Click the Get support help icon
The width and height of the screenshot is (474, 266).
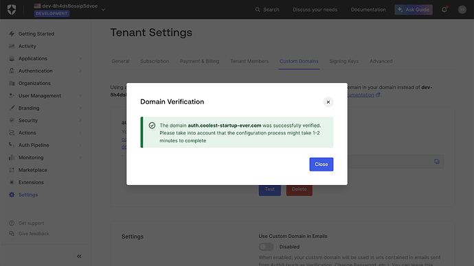coord(12,223)
